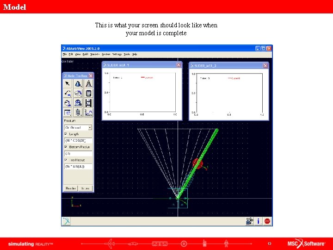Open the plotting graph tool
Image resolution: width=333 pixels, height=250 pixels.
click(x=88, y=112)
